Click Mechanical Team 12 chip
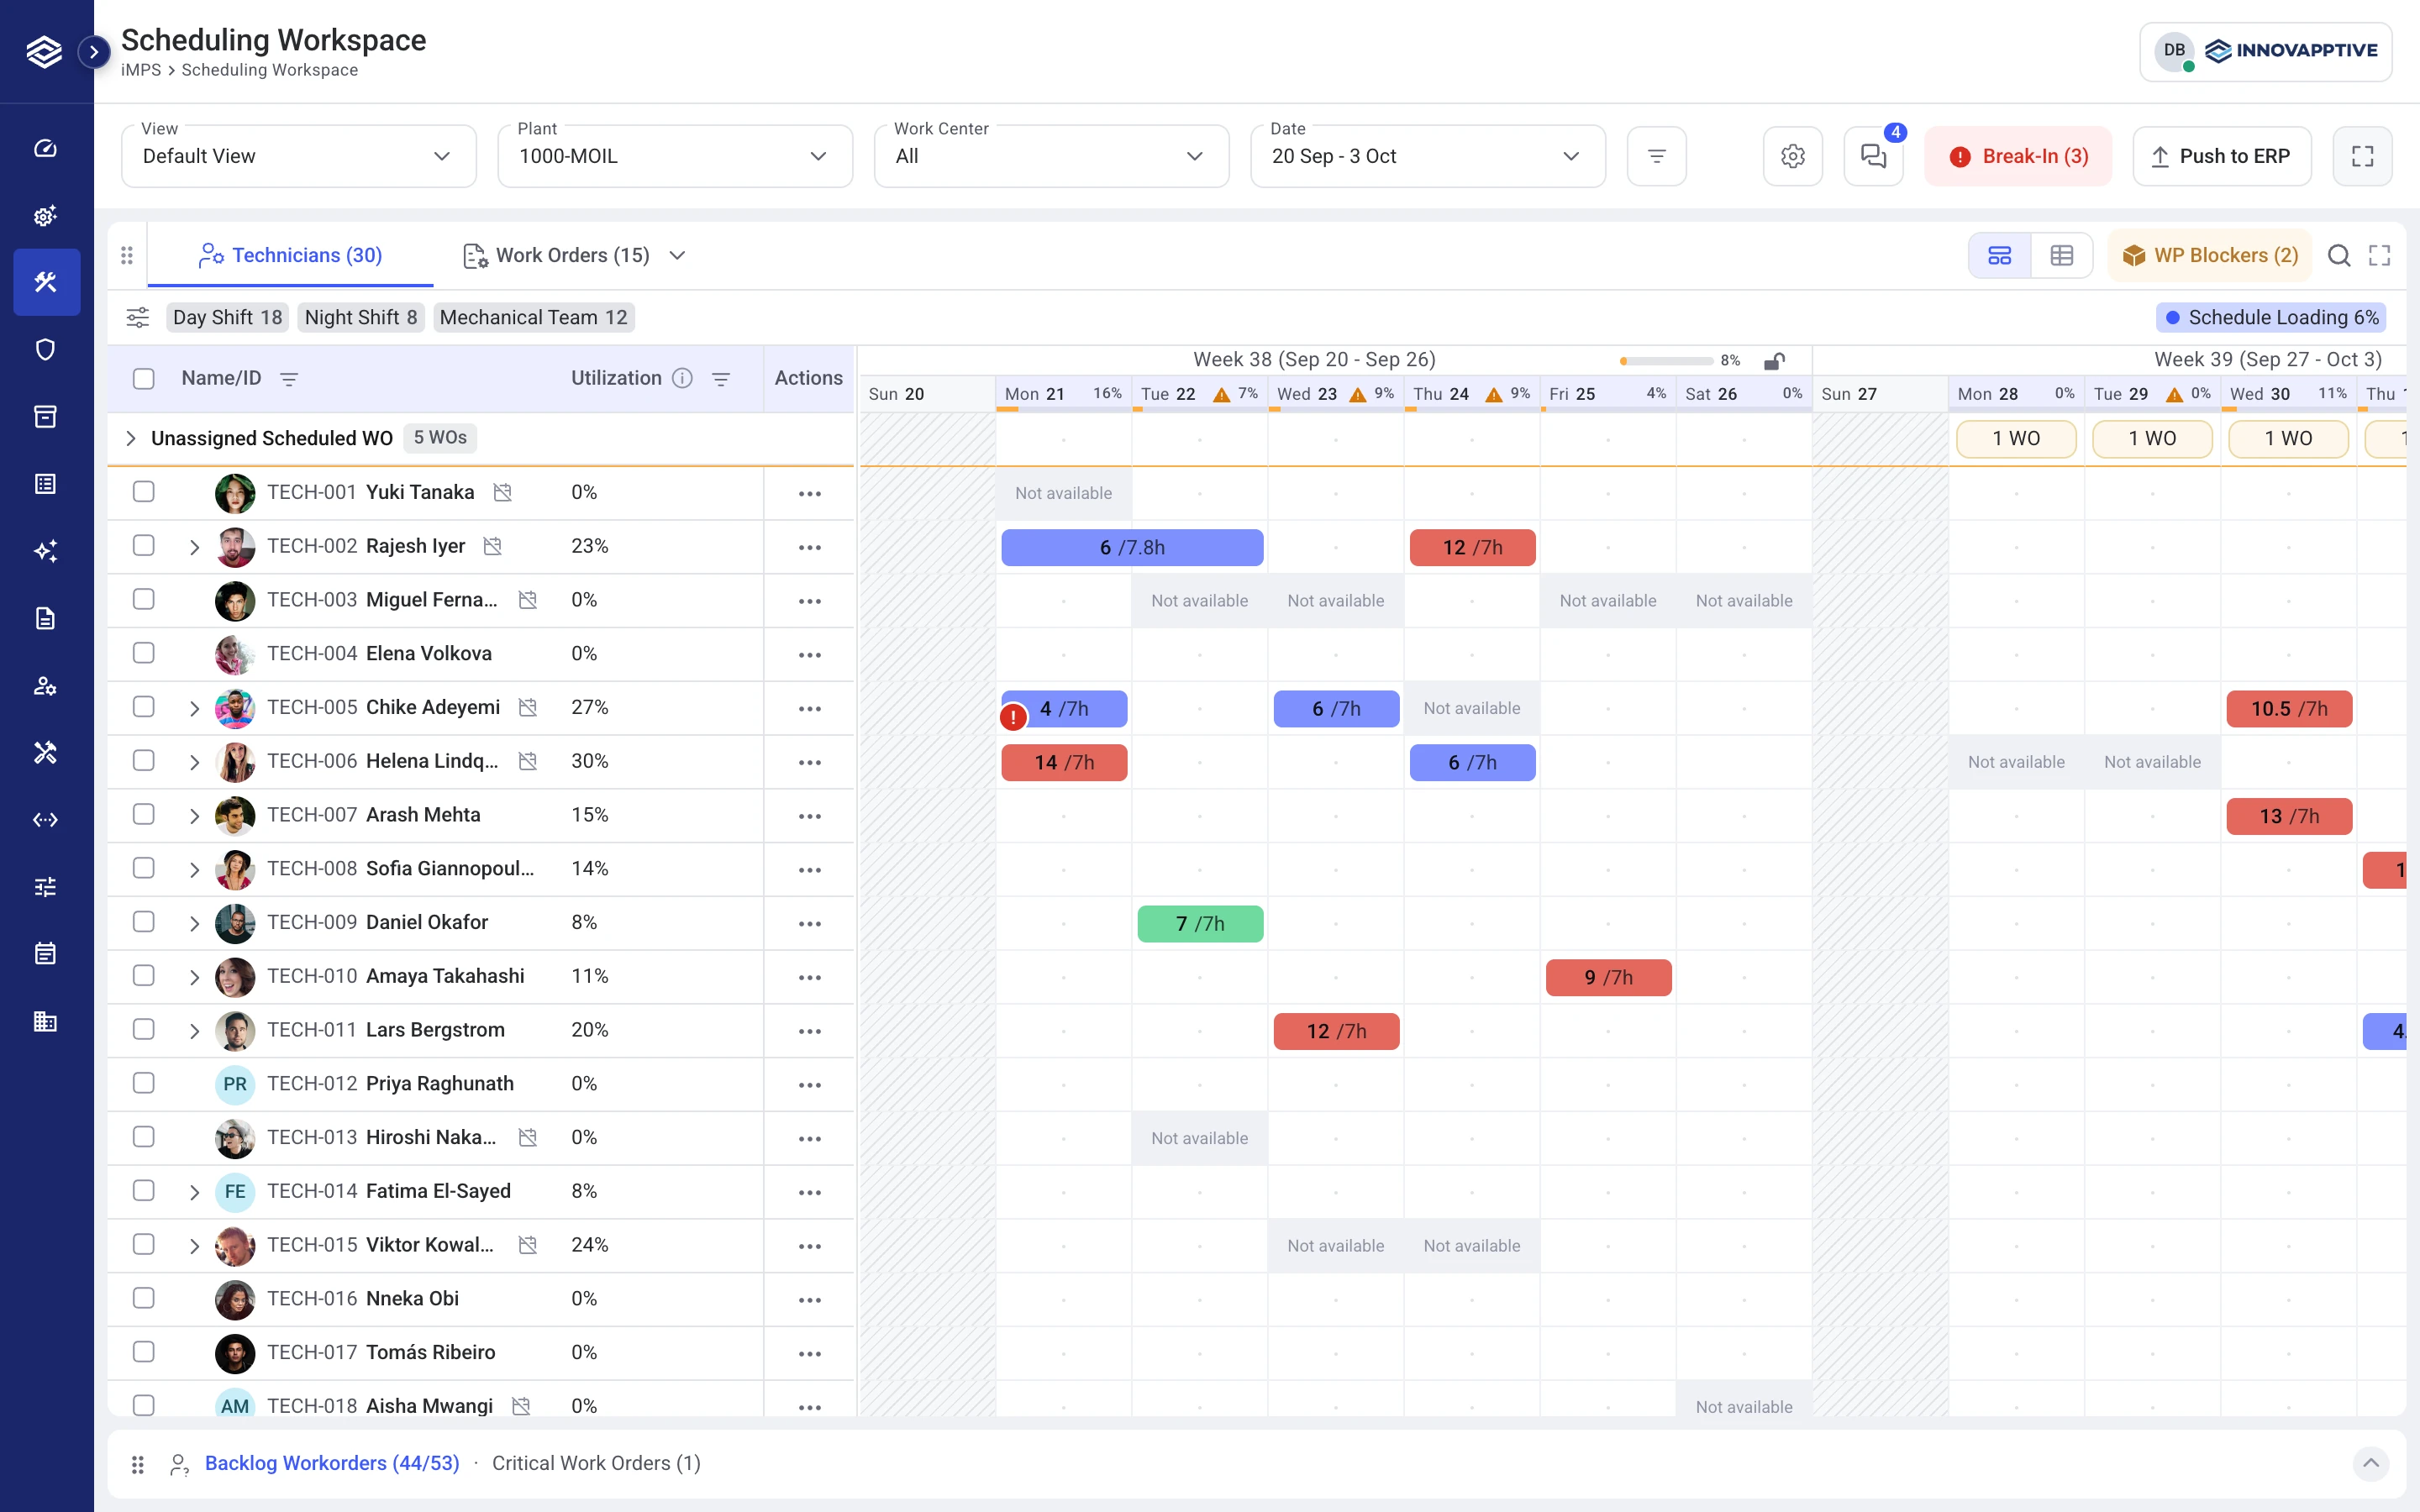 click(x=534, y=317)
